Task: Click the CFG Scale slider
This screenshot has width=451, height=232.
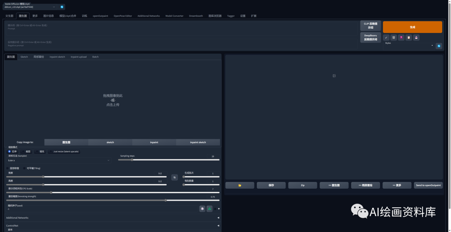Action: click(113, 193)
